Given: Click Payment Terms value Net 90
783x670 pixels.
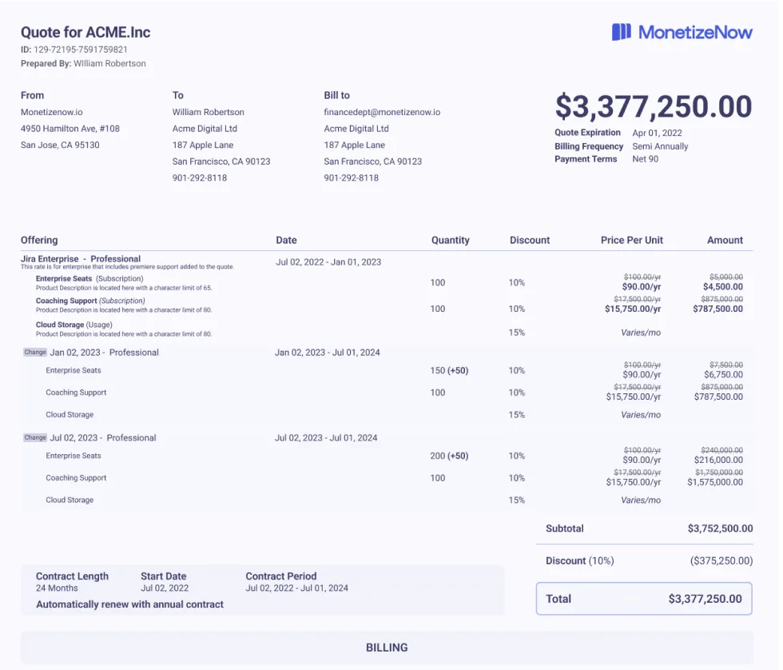Looking at the screenshot, I should tap(646, 159).
